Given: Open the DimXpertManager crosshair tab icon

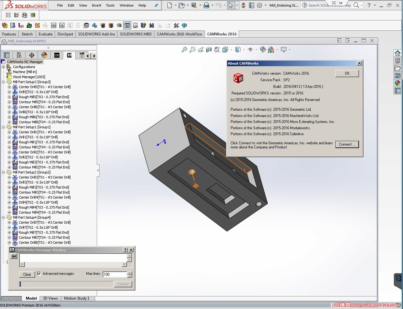Looking at the screenshot, I should pos(32,56).
